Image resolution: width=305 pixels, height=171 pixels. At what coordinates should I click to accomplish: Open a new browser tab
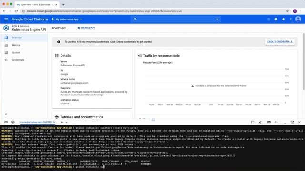[x=63, y=4]
